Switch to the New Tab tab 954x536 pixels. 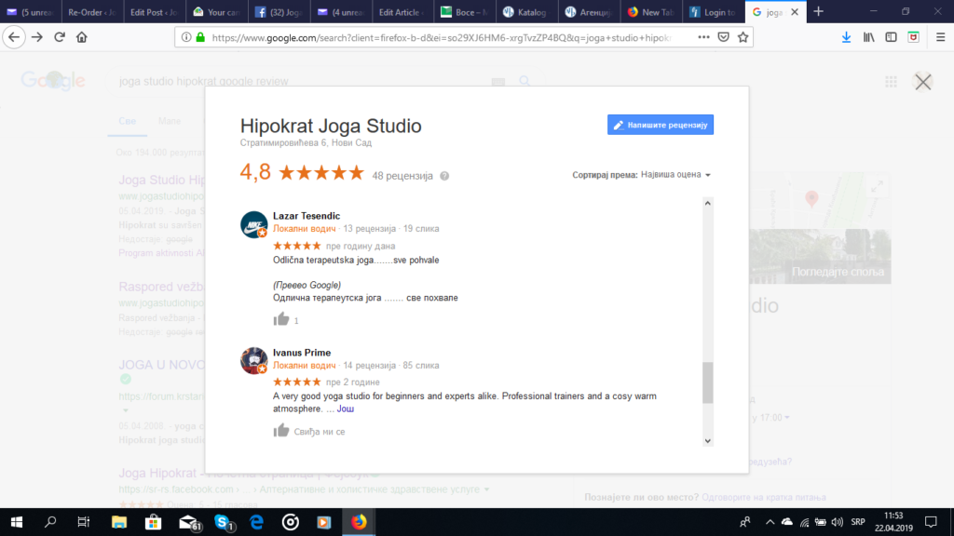click(x=650, y=11)
